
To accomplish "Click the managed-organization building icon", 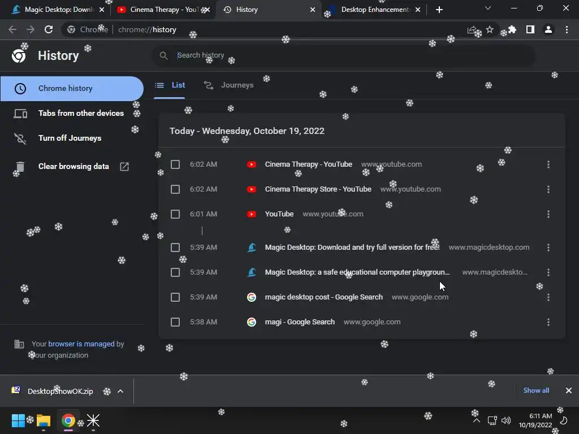I will point(19,344).
